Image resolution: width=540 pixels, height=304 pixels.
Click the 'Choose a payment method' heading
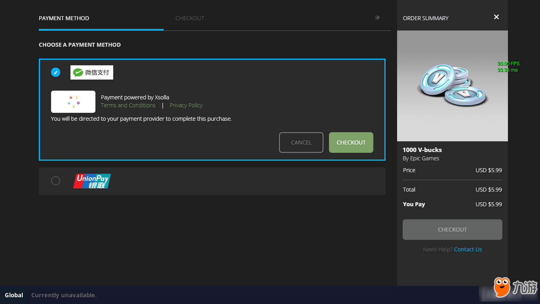click(80, 45)
